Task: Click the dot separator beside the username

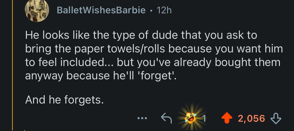Action: pyautogui.click(x=151, y=10)
